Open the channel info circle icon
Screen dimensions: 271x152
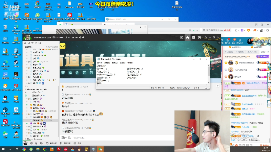(x=83, y=37)
